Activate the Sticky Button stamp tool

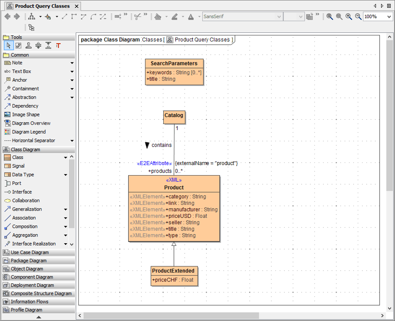click(x=28, y=46)
